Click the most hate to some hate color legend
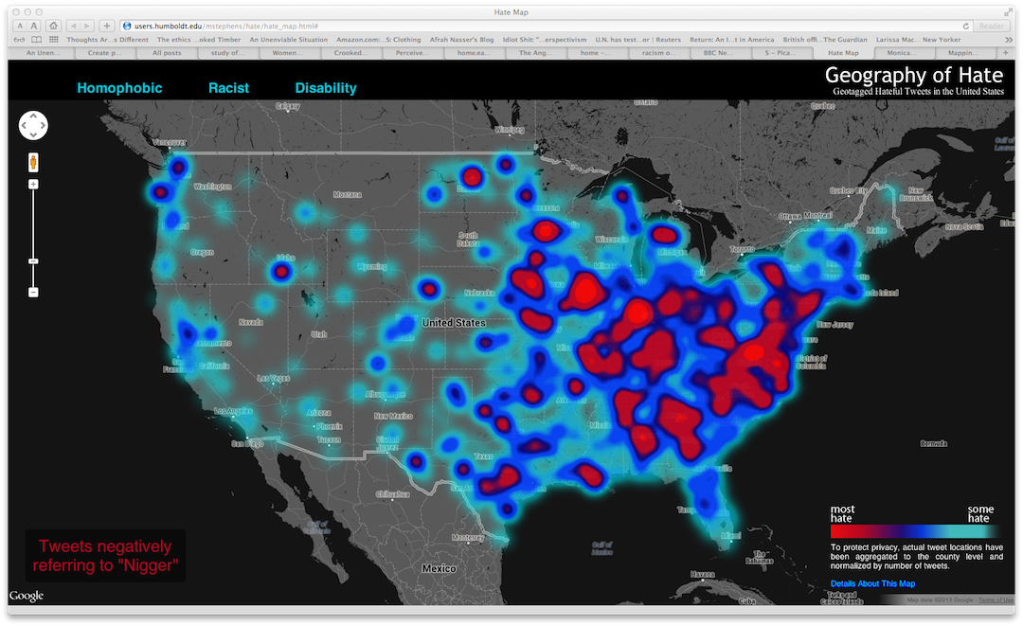Image resolution: width=1023 pixels, height=626 pixels. (x=913, y=531)
